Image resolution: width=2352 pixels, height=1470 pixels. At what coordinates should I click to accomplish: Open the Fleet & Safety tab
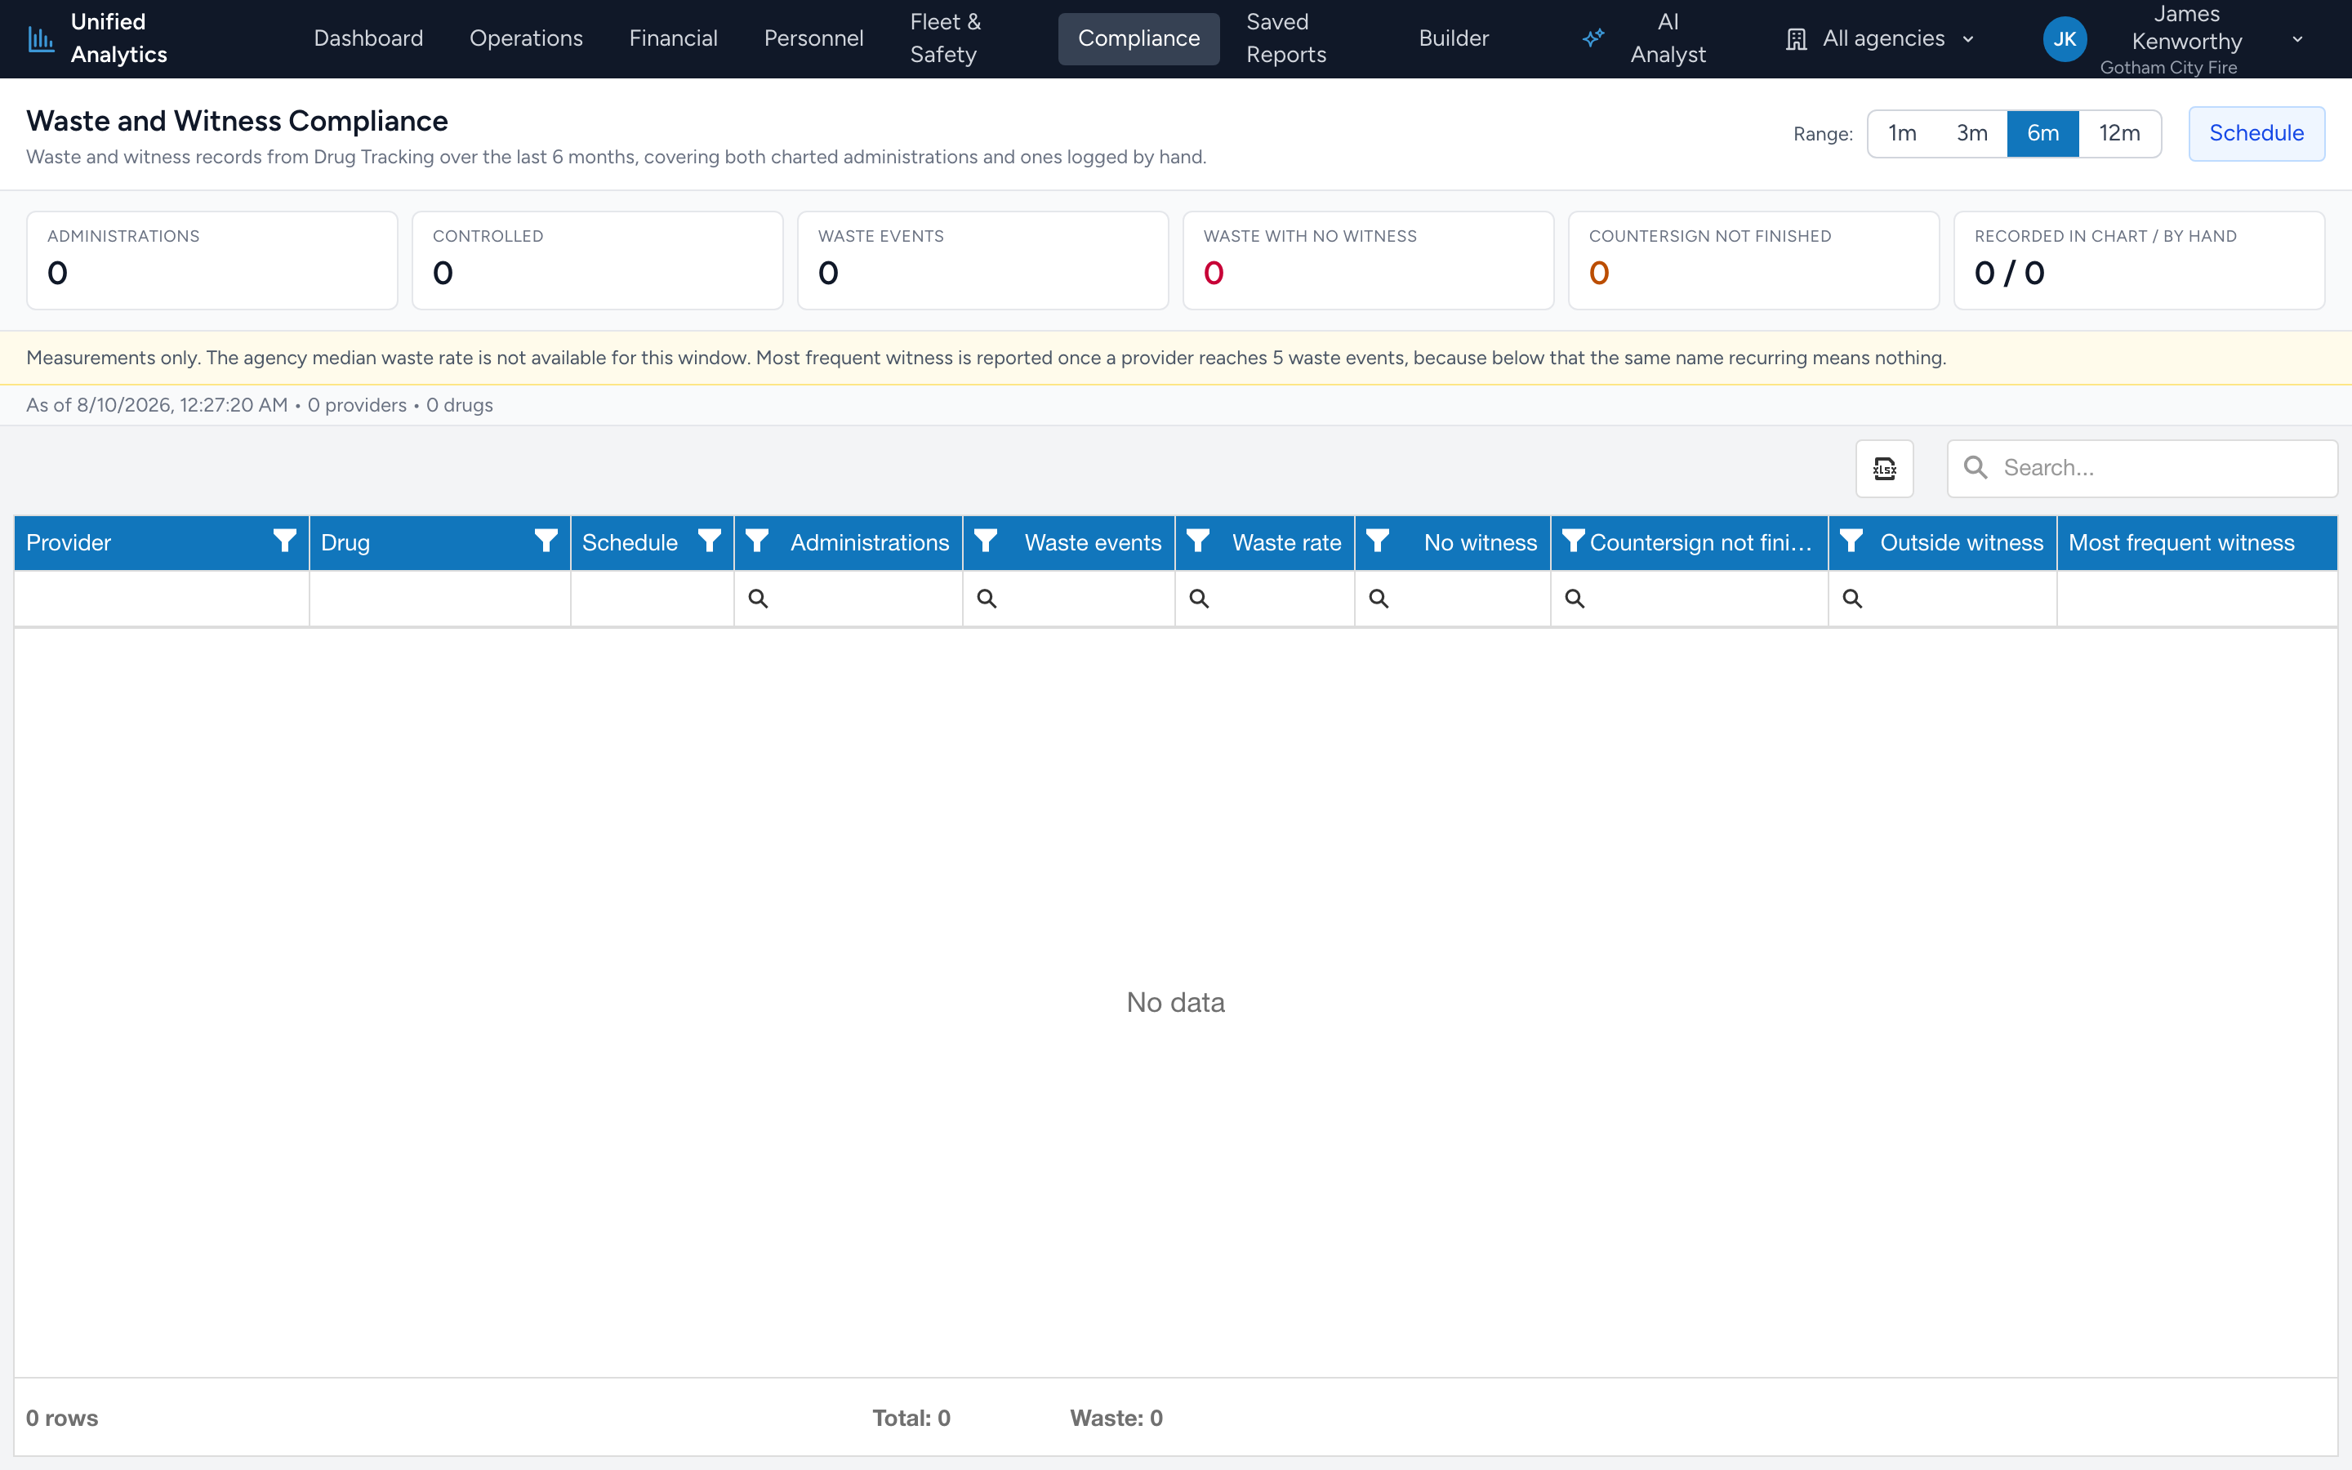tap(945, 39)
